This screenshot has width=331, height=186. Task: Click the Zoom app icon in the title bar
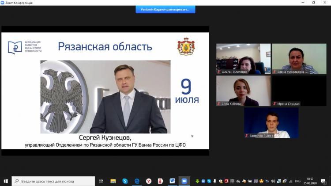[x=2, y=3]
